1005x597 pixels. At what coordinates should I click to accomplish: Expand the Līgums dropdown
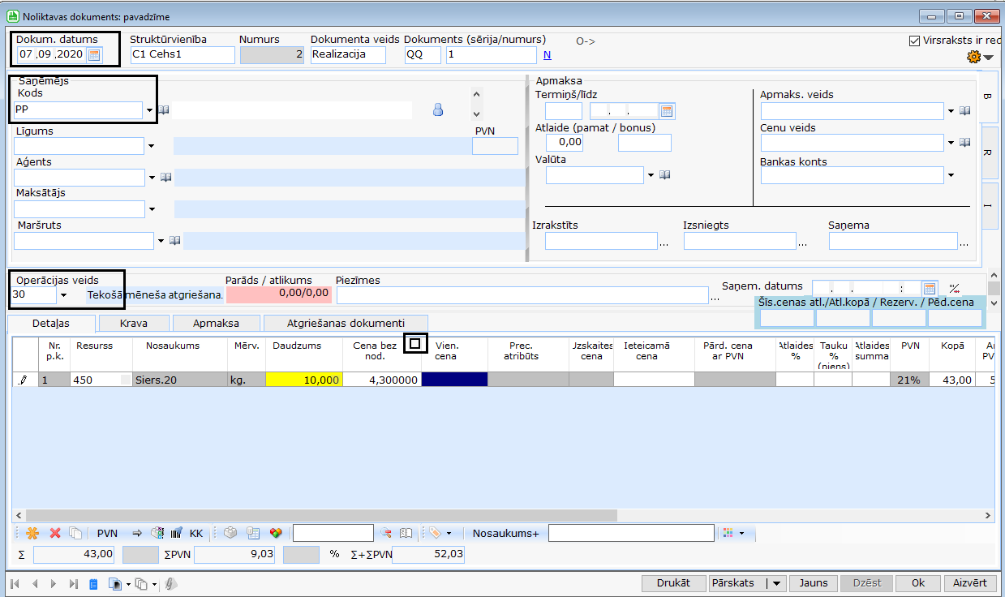coord(151,146)
